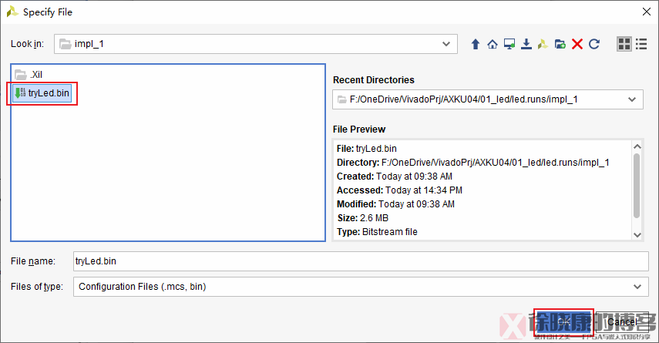Delete the selected file with red X

577,45
